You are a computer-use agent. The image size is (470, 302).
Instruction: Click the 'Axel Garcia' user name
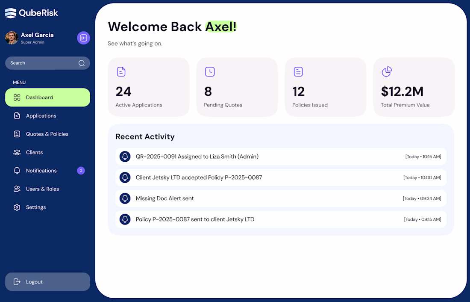(37, 35)
